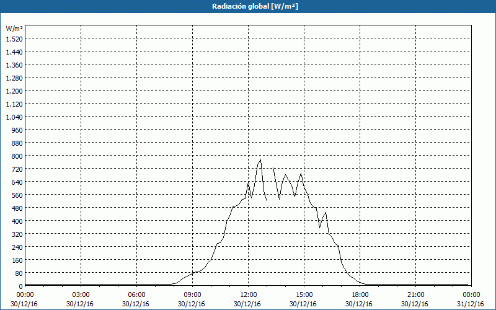Click the 320 y-axis value
496x310 pixels.
tap(17, 234)
